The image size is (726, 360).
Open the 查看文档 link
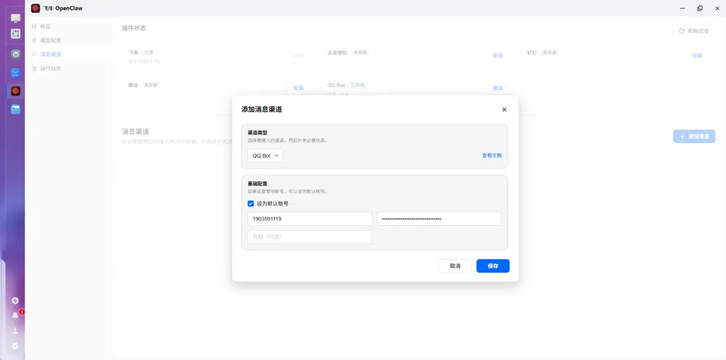(x=491, y=156)
